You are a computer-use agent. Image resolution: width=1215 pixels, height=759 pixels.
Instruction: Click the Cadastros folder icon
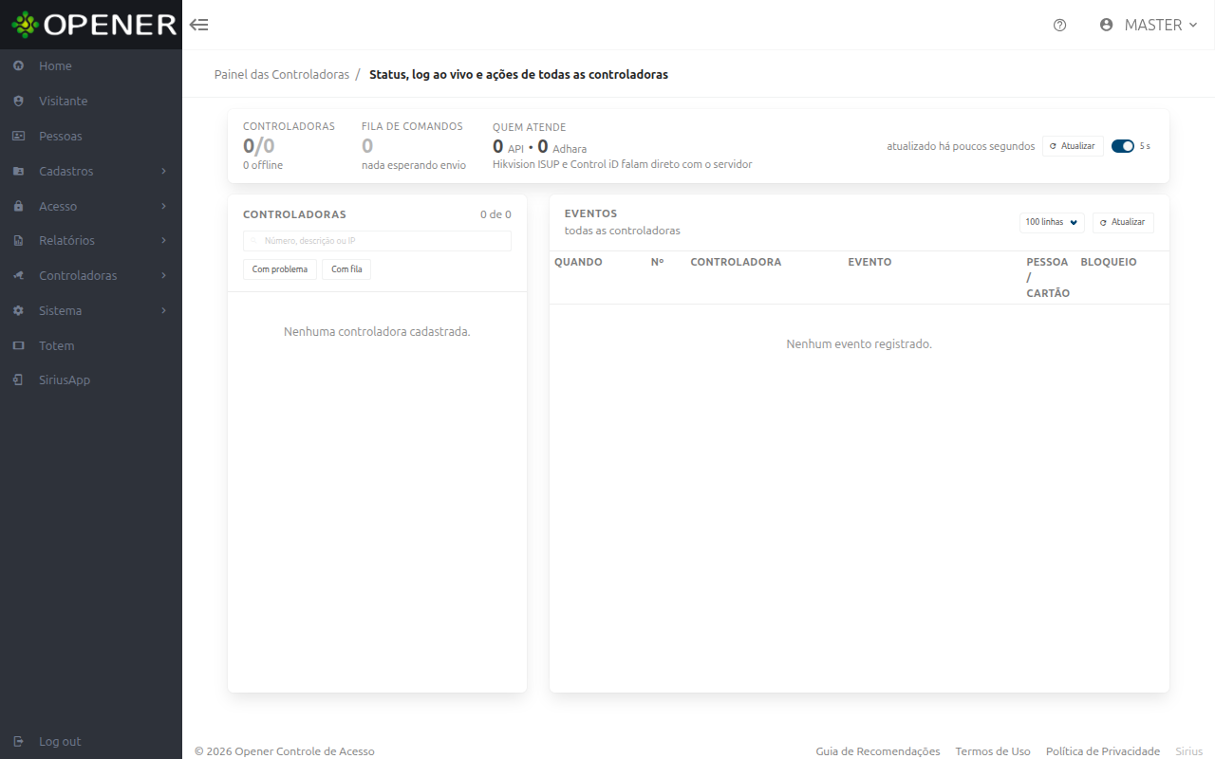pyautogui.click(x=19, y=172)
